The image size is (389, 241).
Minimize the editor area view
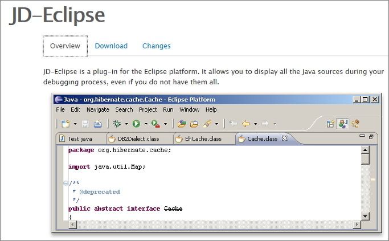[x=362, y=136]
